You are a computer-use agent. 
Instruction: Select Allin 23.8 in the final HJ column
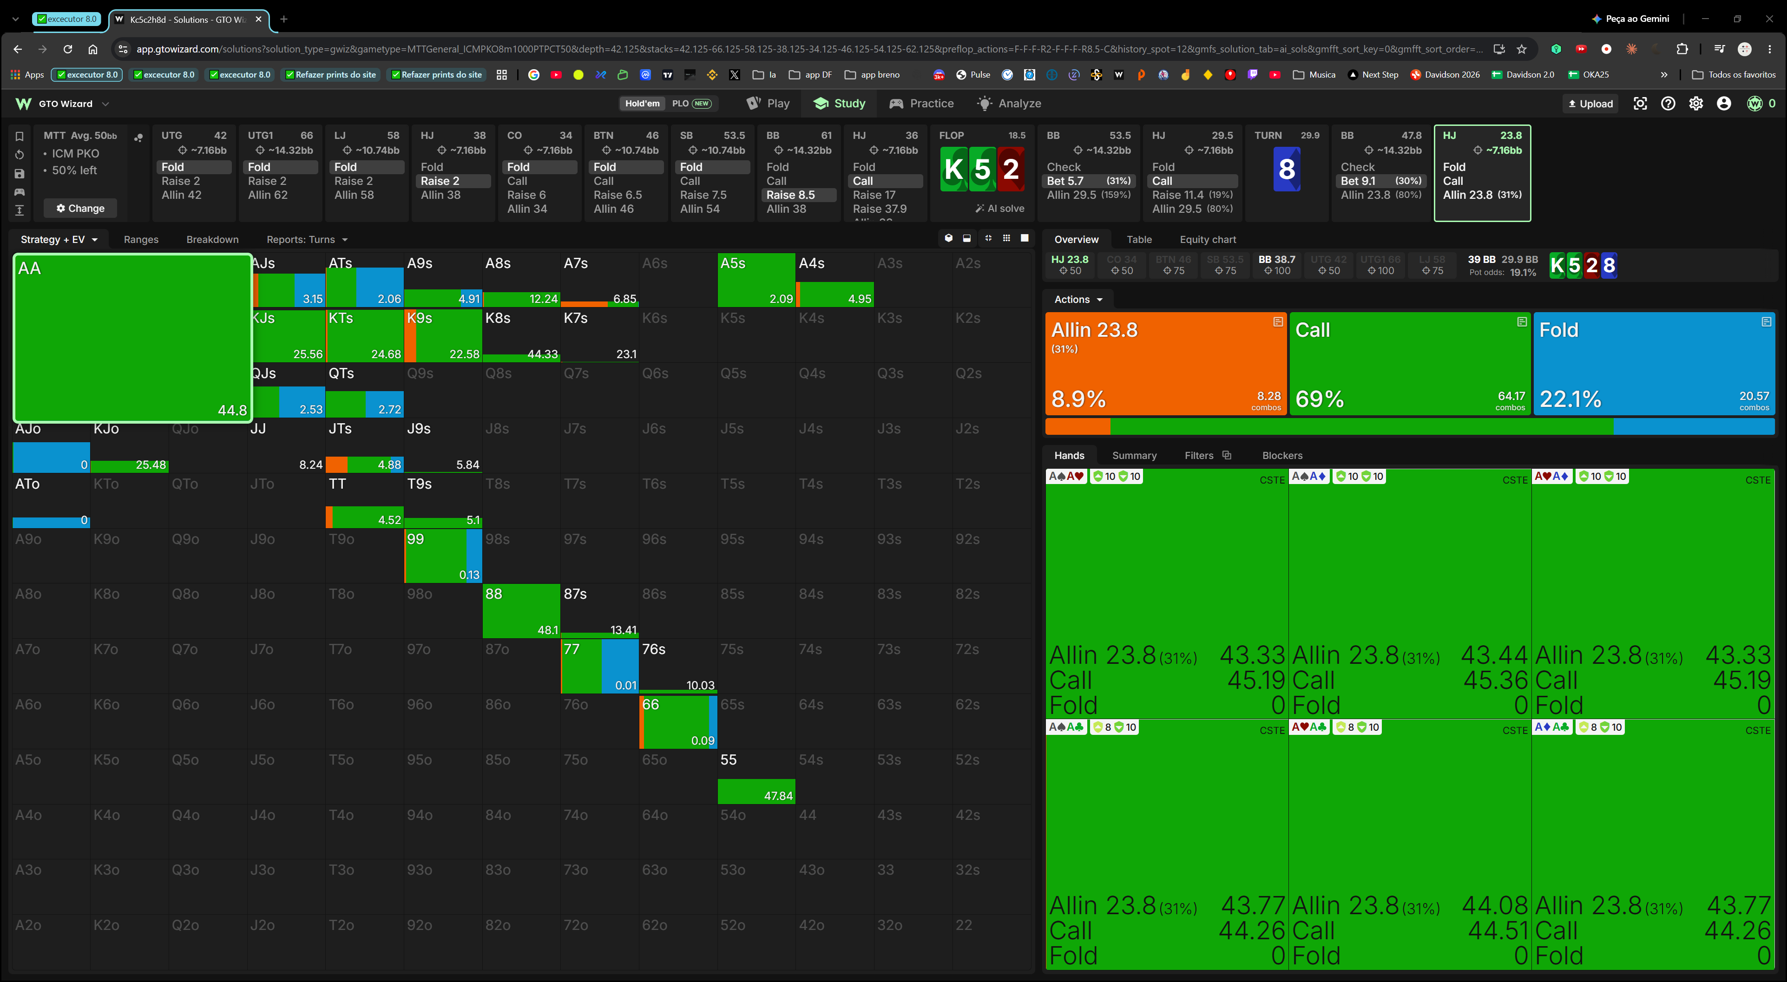click(1482, 195)
